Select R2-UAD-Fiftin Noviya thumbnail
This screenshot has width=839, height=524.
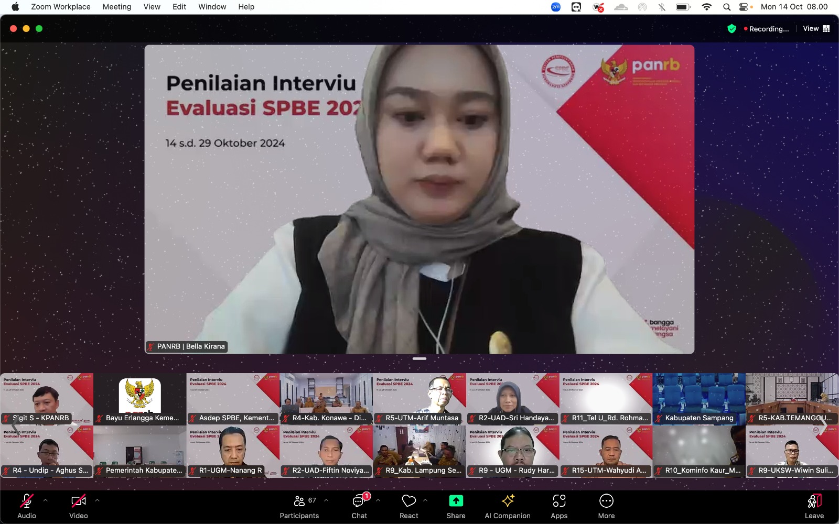coord(326,451)
